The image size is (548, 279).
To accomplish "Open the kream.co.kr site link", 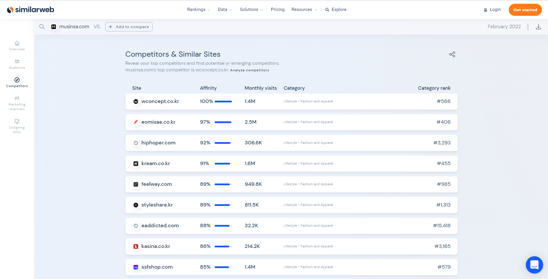I will [155, 163].
